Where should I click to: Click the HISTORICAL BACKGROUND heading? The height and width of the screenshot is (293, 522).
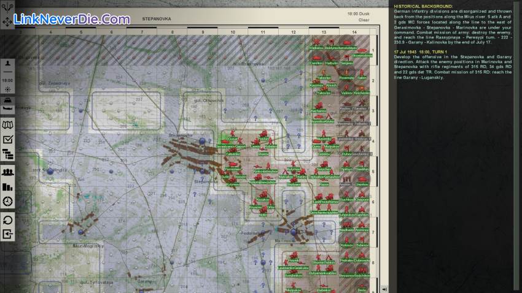pos(423,6)
